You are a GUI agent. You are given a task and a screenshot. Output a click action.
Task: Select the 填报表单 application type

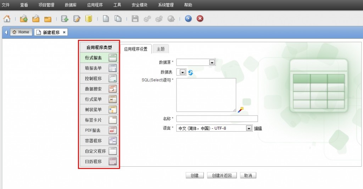coord(99,68)
